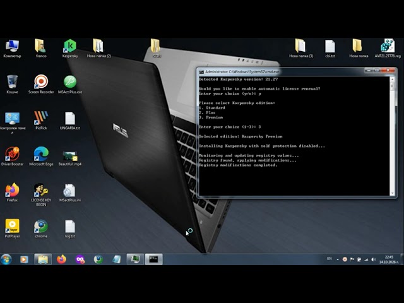Select the AVP21.27778.reg registry file
404x303 pixels.
(x=388, y=49)
